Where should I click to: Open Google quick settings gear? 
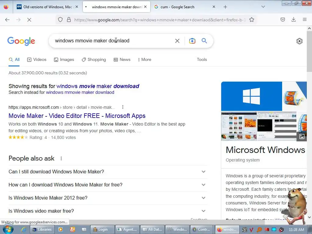(x=299, y=41)
